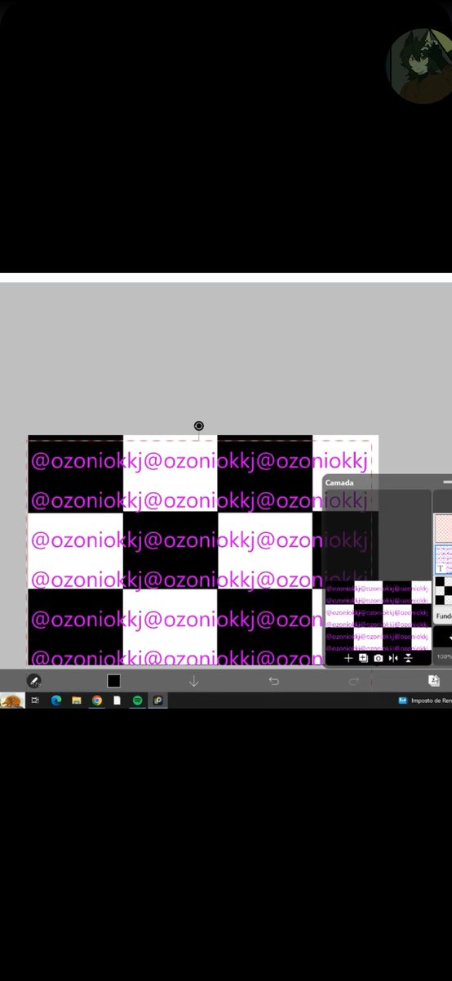Open File Explorer from the taskbar
Screen dimensions: 452x981
pyautogui.click(x=76, y=701)
